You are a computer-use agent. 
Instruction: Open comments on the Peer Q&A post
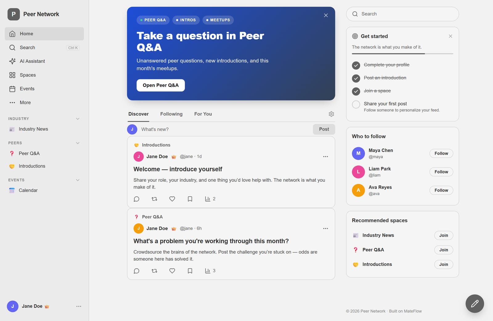pos(136,271)
